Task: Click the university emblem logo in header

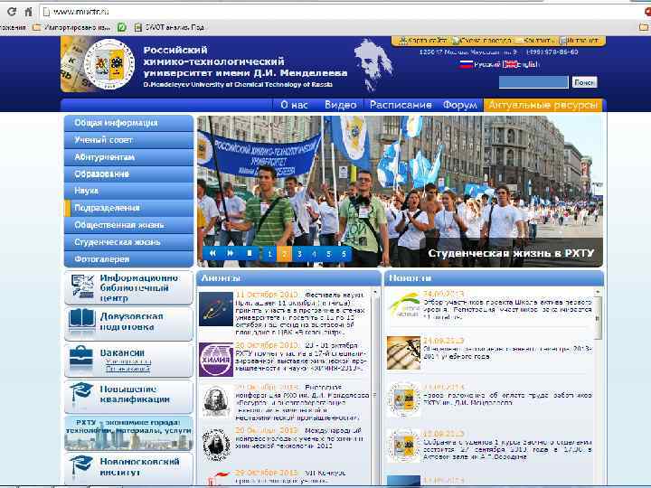Action: (x=109, y=64)
